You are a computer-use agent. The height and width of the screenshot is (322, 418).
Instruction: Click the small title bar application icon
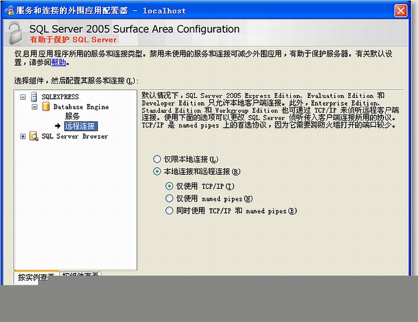click(8, 11)
